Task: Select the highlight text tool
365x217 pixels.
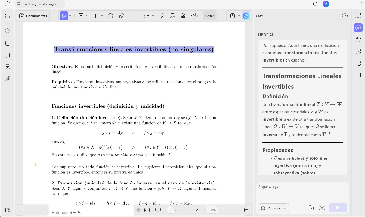Action: (81, 16)
